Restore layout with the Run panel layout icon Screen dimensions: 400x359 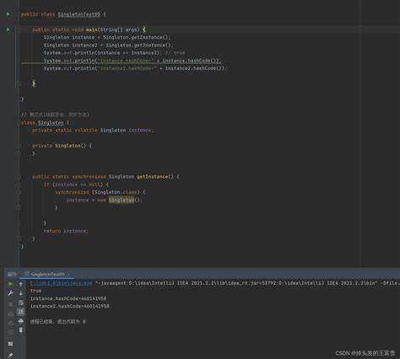(10, 344)
